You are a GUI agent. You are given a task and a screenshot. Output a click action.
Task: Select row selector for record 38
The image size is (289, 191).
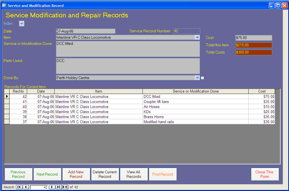pos(7,117)
